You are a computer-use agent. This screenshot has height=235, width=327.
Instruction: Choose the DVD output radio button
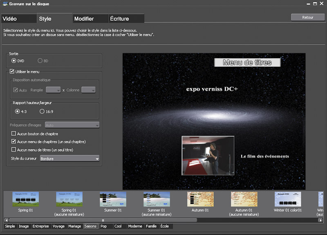14,61
